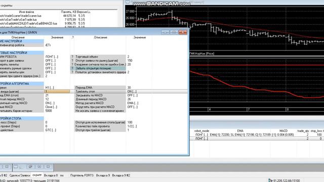324x182 pixels.
Task: Click the Торговый объем value 2
Action: 128,57
